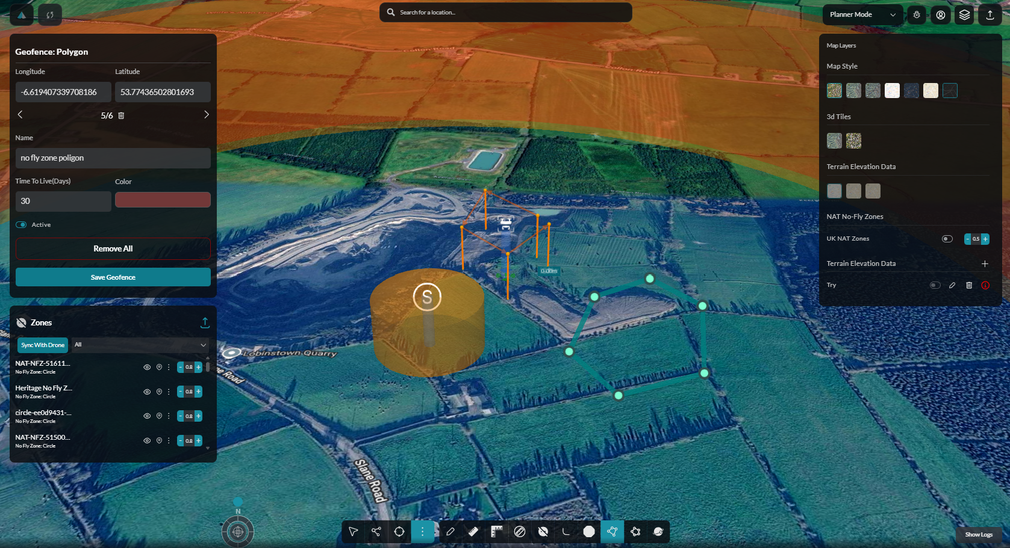The image size is (1010, 548).
Task: Go to previous polygon point chevron
Action: (20, 115)
